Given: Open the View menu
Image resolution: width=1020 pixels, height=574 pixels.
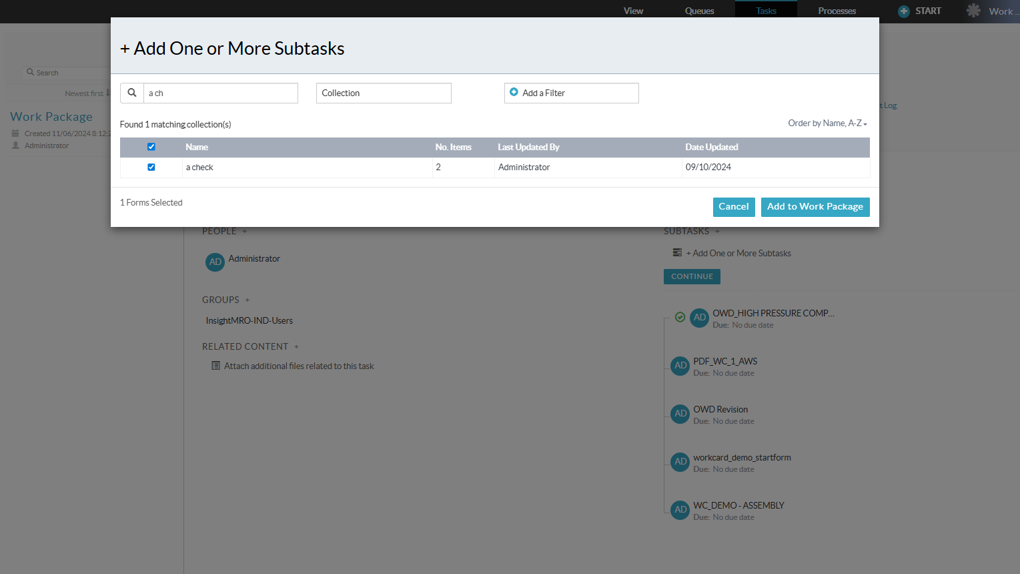Looking at the screenshot, I should coord(633,11).
